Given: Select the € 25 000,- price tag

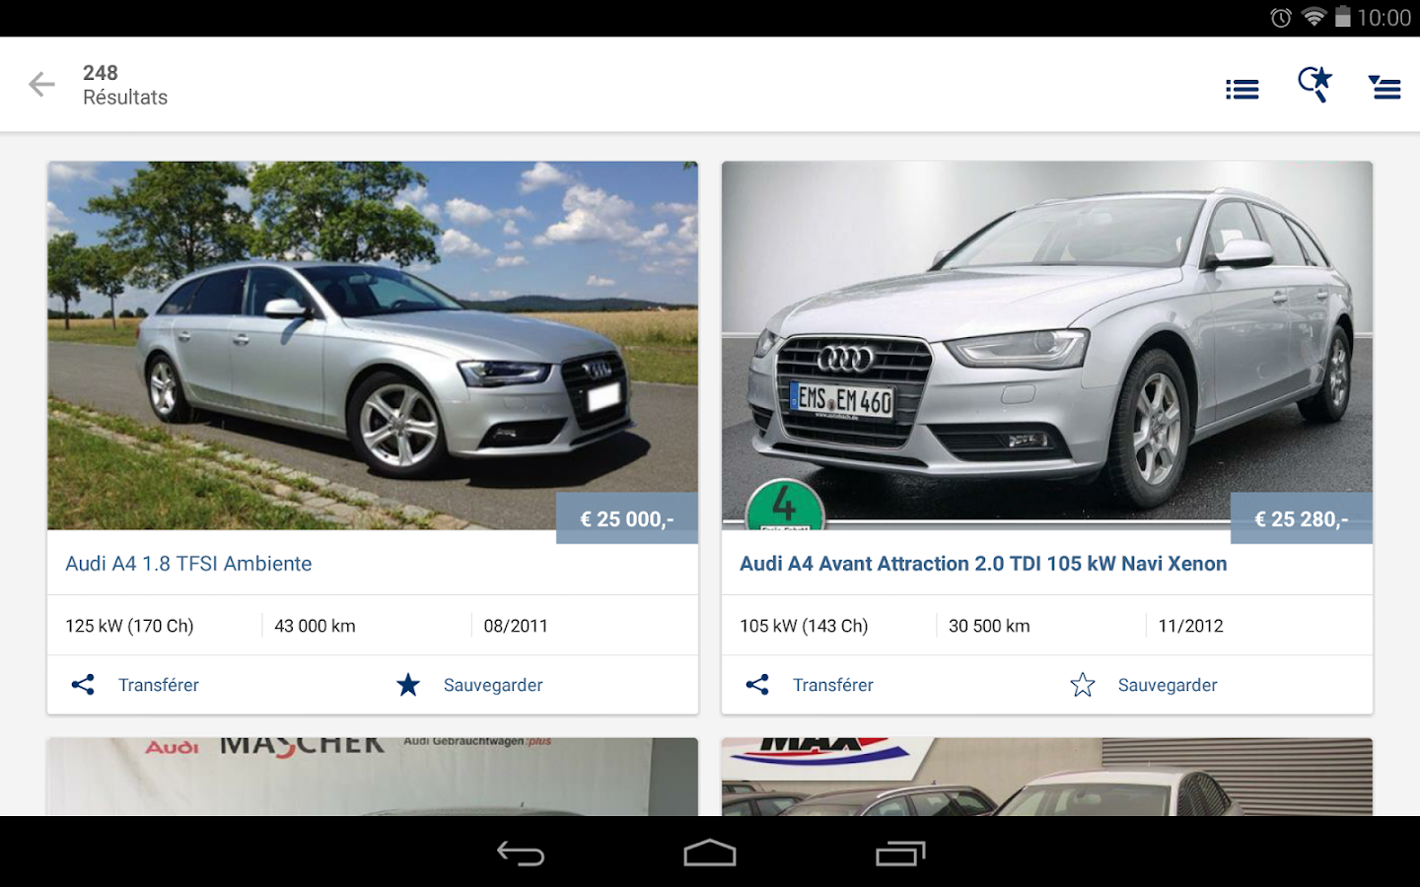Looking at the screenshot, I should [627, 518].
